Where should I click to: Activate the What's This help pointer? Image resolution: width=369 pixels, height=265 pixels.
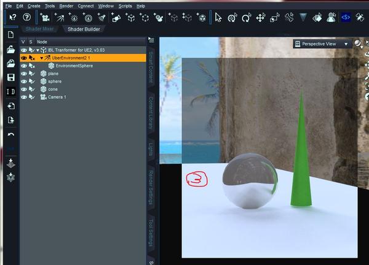[x=13, y=17]
